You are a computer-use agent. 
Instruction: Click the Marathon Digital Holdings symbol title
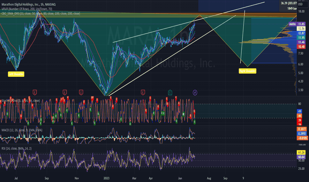pos(29,4)
